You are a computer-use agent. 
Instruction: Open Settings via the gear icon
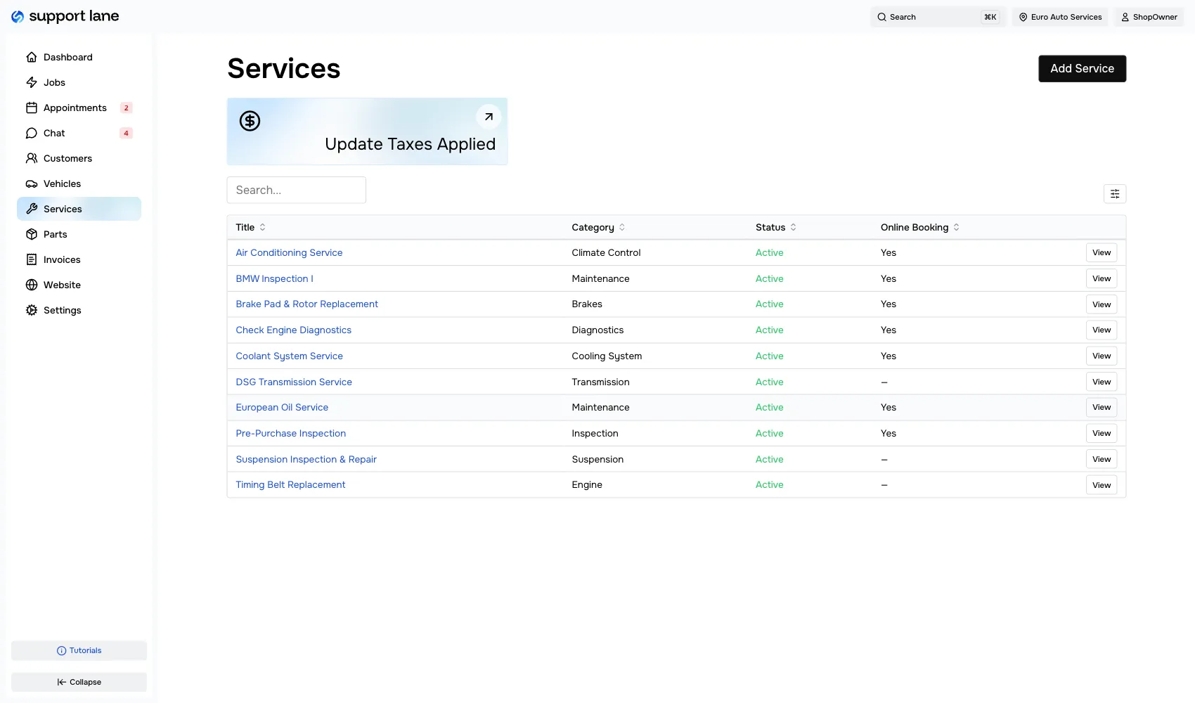coord(32,310)
